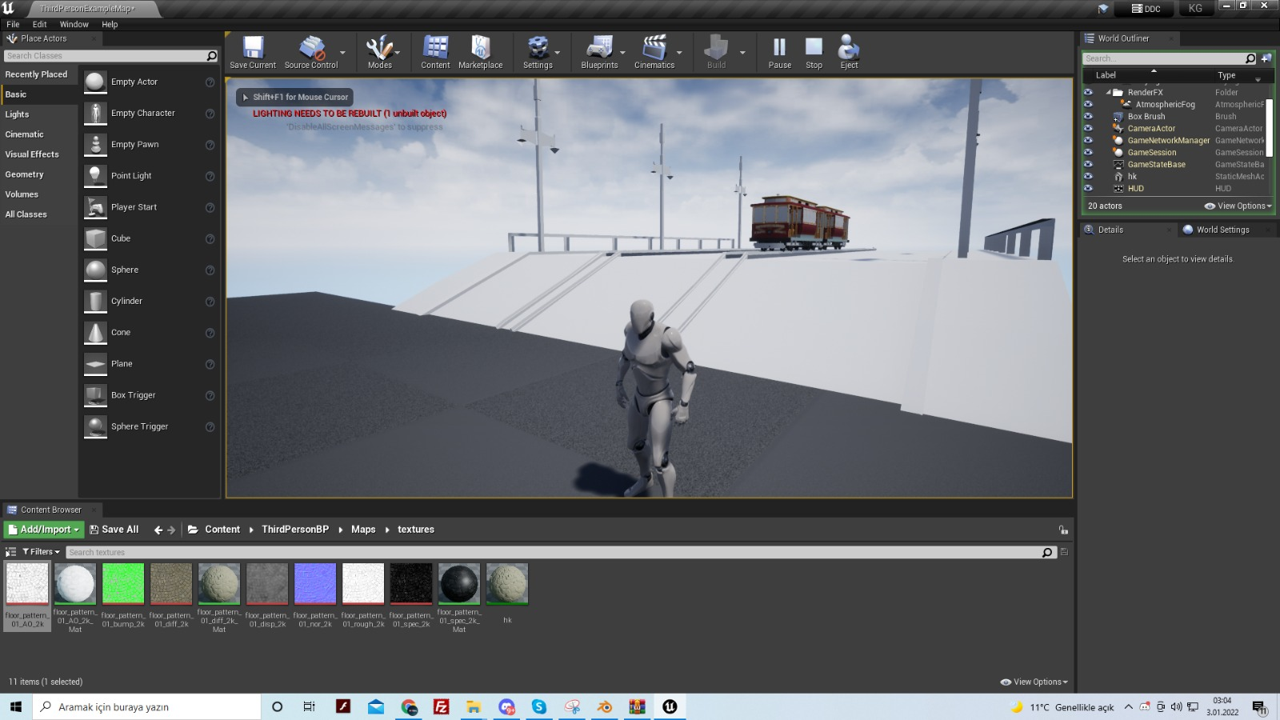Select Player Start placement icon
The height and width of the screenshot is (720, 1280).
click(95, 206)
